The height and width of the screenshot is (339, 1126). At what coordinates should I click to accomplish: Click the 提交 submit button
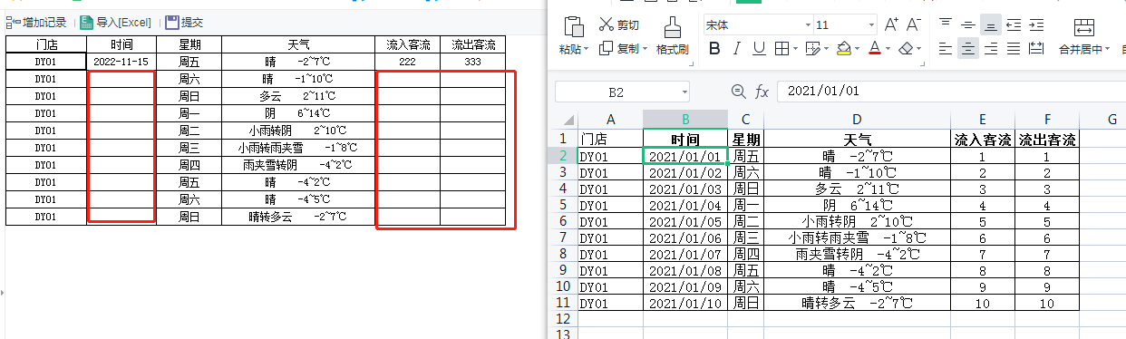184,22
